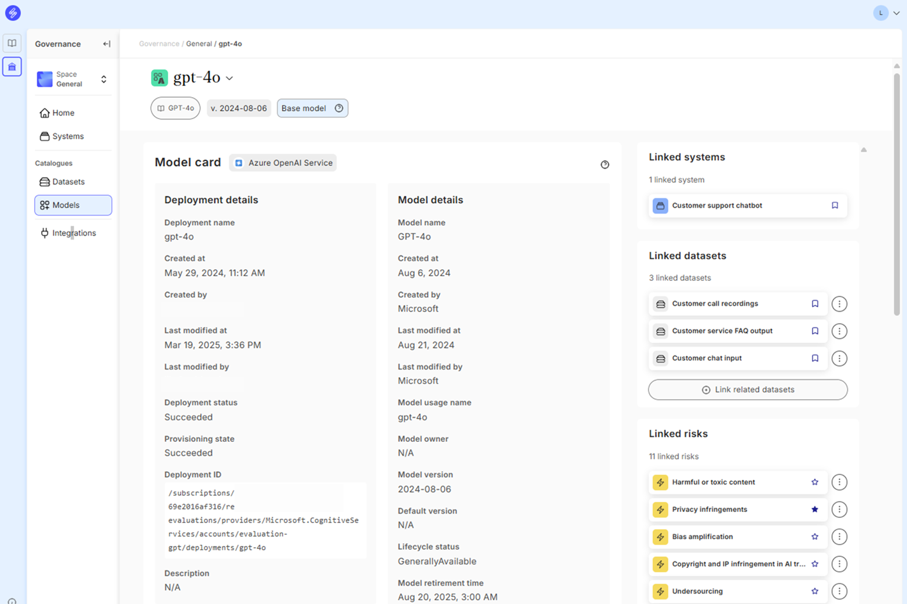Viewport: 907px width, 604px height.
Task: Open the governance building icon in left rail
Action: (12, 67)
